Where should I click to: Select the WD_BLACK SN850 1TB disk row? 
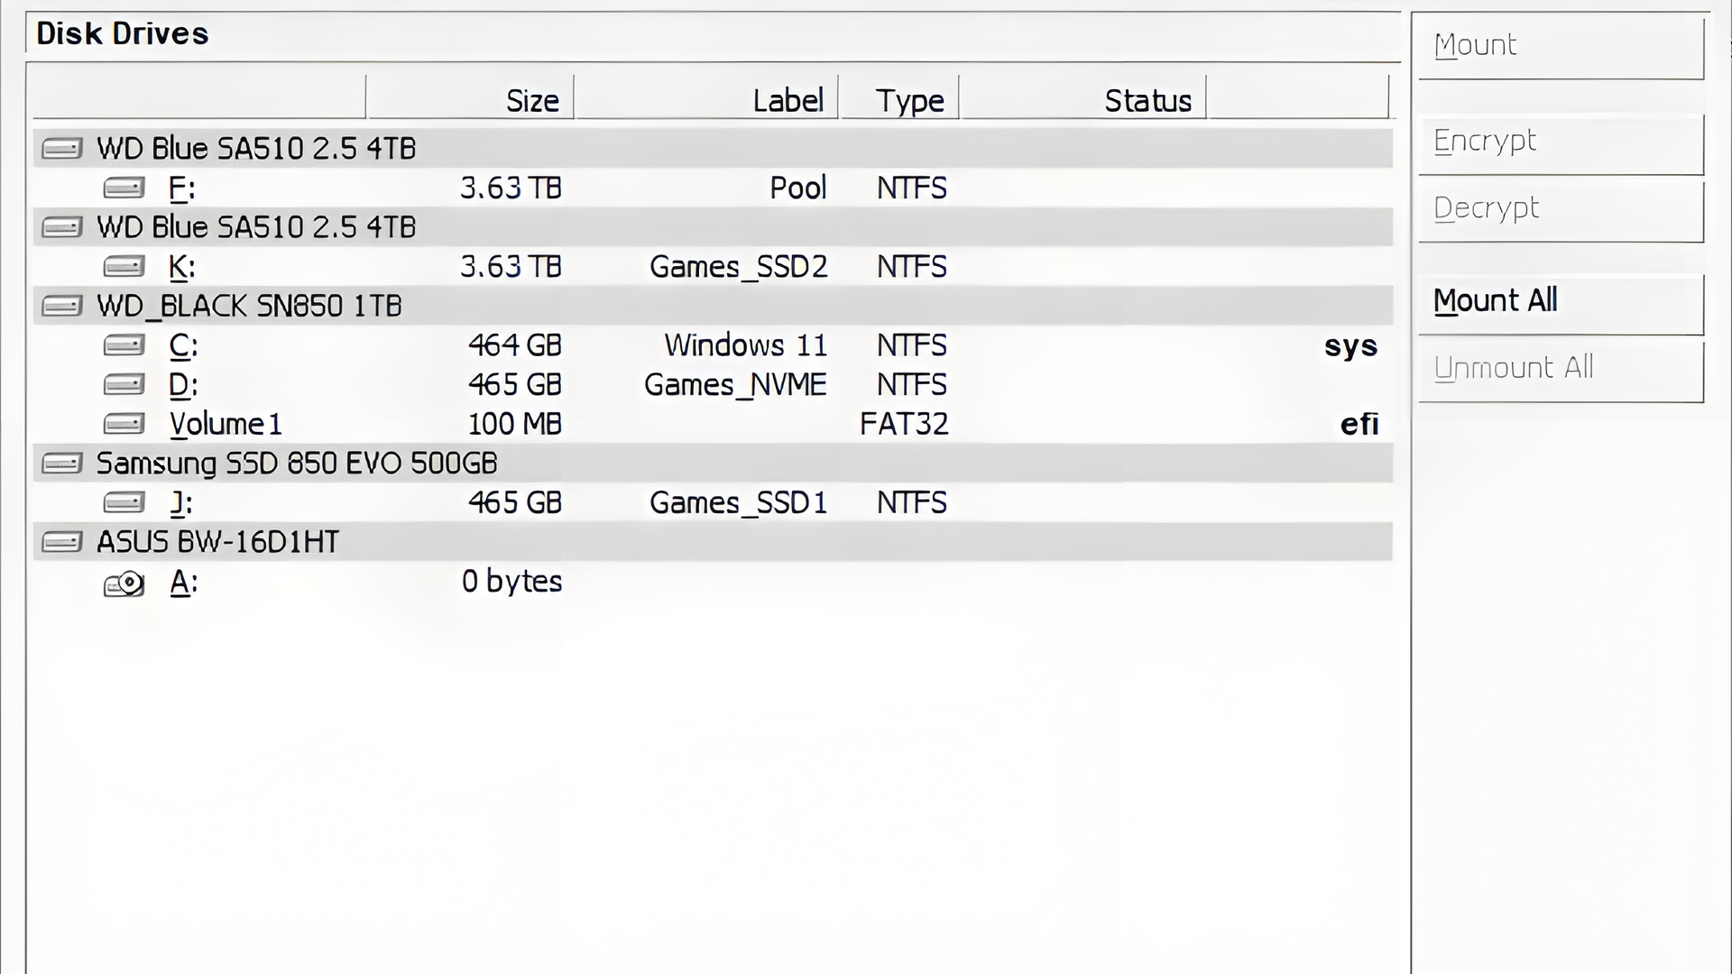713,306
